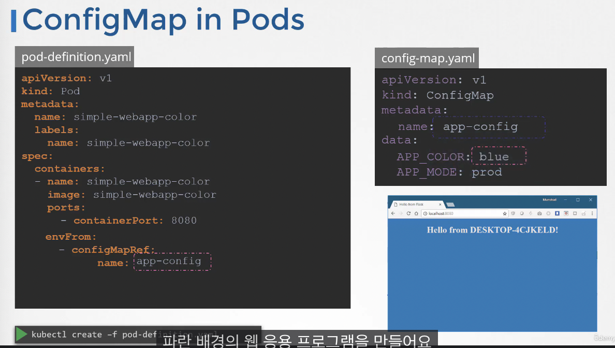Click the image: simple-webapp-color line
Screen dimensions: 615x348
point(132,195)
